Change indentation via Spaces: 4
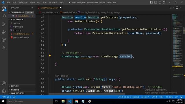 145,97
